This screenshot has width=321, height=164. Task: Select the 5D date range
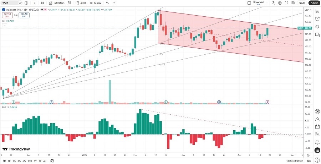coord(9,161)
